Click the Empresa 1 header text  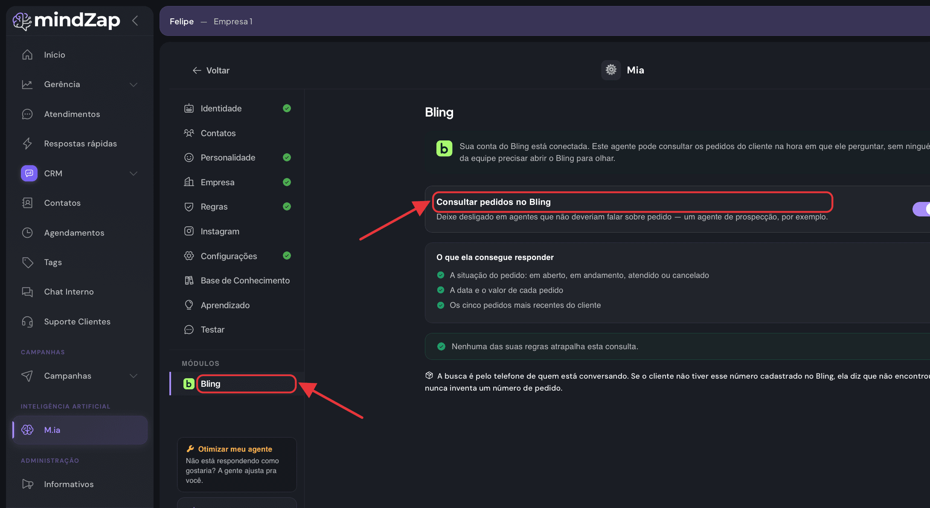[x=233, y=21]
